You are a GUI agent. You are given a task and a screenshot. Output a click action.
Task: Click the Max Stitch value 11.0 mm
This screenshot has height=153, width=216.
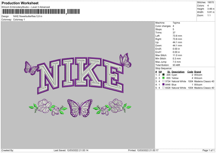[x=177, y=55]
